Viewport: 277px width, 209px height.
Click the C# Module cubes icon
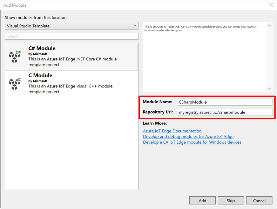(x=15, y=57)
